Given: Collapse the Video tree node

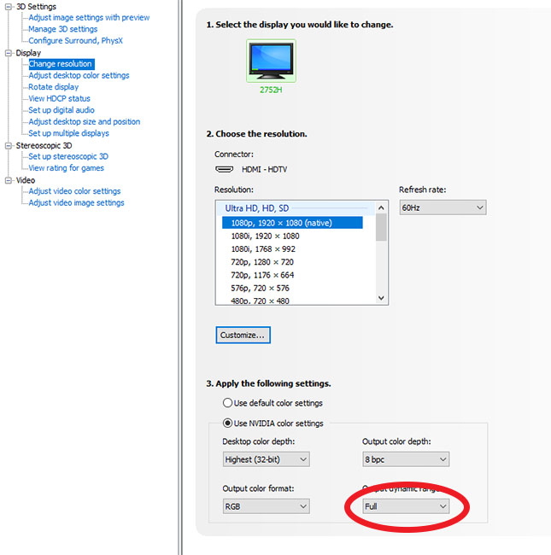Looking at the screenshot, I should coord(9,180).
